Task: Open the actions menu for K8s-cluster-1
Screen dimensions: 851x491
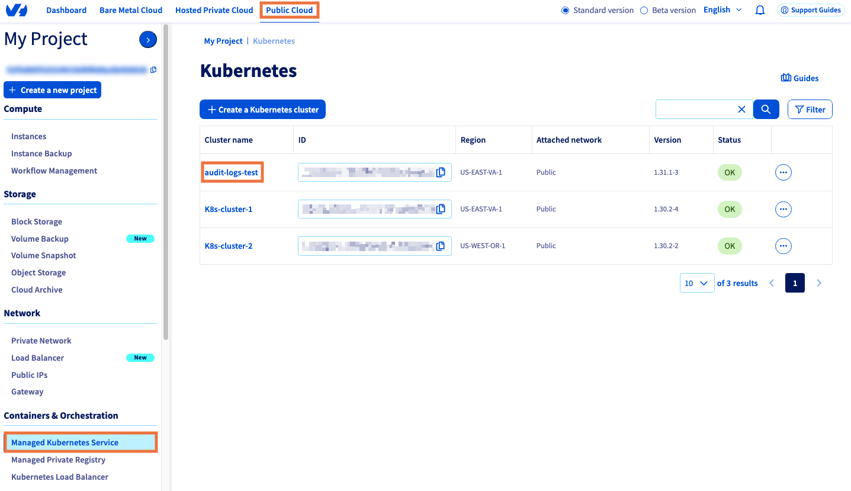Action: click(x=783, y=209)
